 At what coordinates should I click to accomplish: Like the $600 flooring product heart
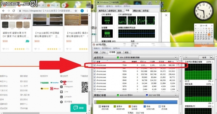(x=36, y=49)
